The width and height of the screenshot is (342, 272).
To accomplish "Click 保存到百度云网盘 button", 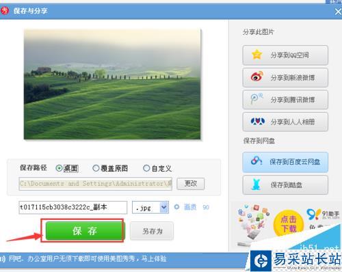I will pos(285,162).
